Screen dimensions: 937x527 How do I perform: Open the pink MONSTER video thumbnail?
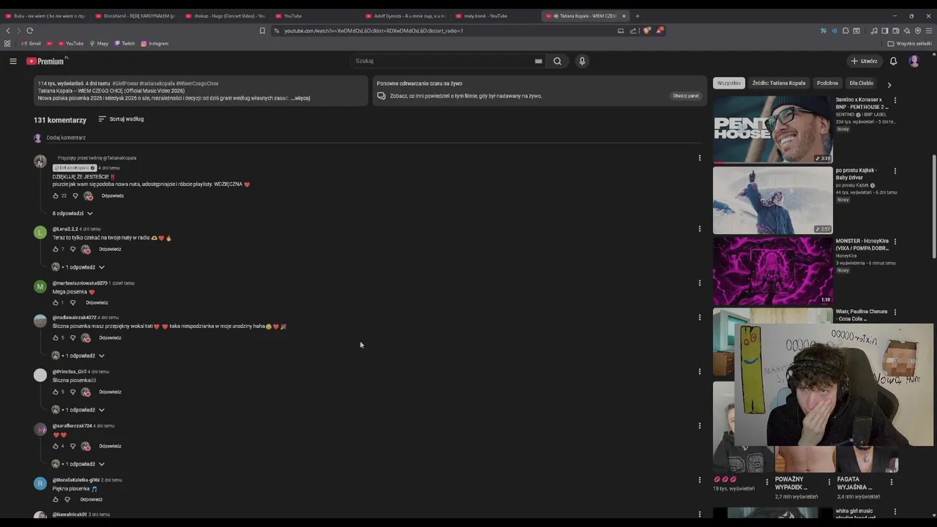pyautogui.click(x=772, y=271)
